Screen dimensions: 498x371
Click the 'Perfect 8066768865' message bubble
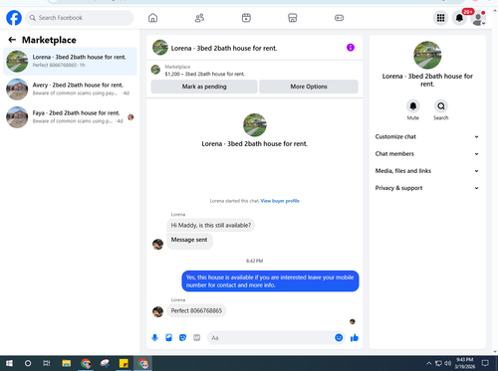pyautogui.click(x=196, y=310)
